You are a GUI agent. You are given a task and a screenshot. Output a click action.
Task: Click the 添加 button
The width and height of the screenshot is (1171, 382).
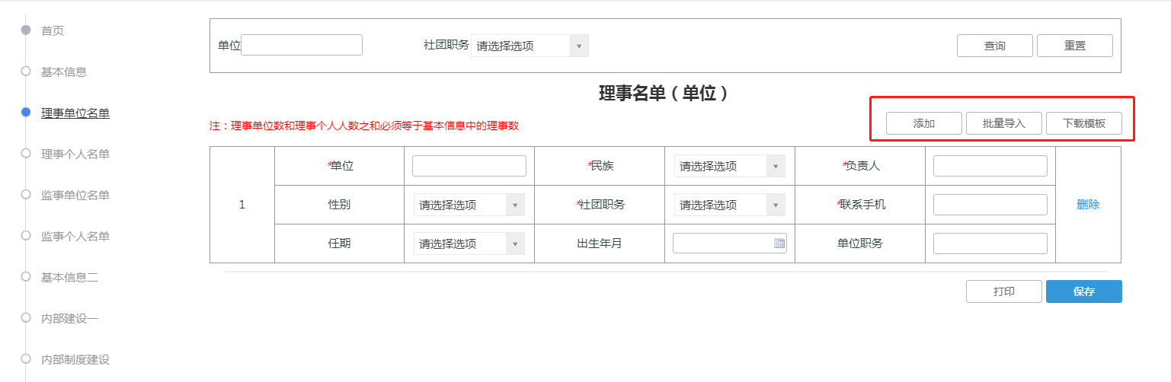[923, 123]
